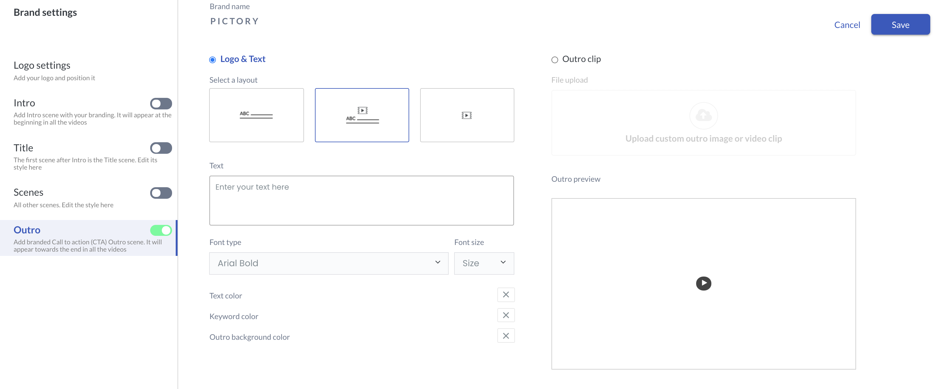Enable the Intro toggle

(x=161, y=104)
